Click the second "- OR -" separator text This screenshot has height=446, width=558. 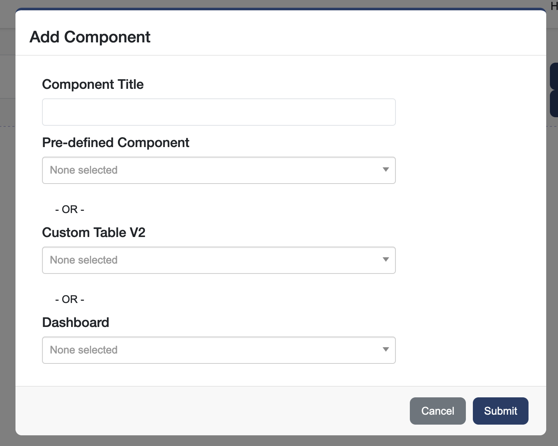tap(70, 299)
